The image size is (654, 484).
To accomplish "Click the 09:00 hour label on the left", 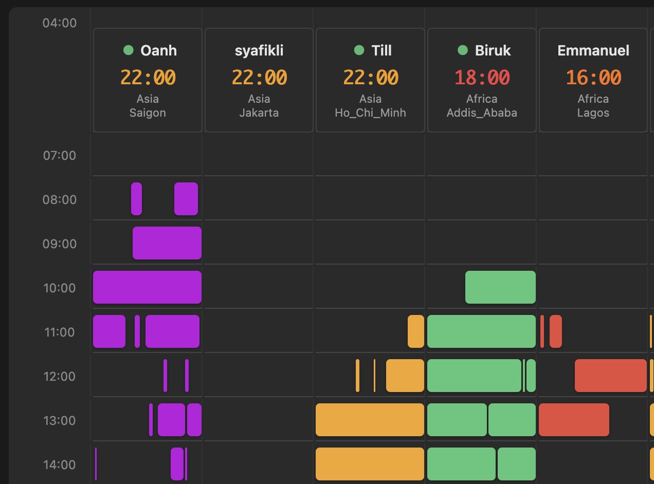I will (x=60, y=244).
